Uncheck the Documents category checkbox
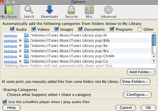 (80, 29)
